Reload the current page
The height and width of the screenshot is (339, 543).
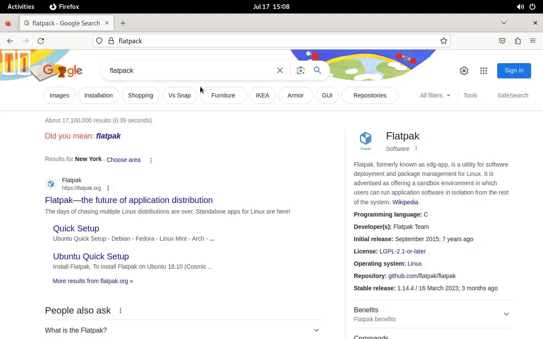click(x=41, y=41)
